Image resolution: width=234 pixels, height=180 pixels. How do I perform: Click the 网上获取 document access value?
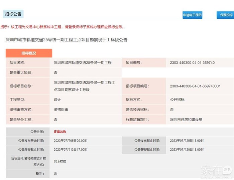pos(60,162)
